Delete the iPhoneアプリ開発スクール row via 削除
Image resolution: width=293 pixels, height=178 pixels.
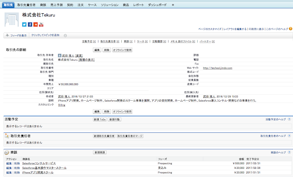17,173
